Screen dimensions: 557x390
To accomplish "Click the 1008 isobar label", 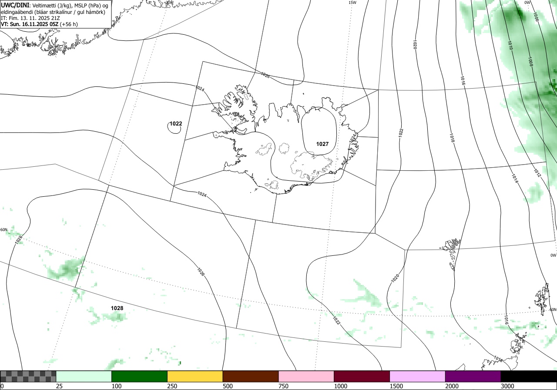I will [530, 61].
